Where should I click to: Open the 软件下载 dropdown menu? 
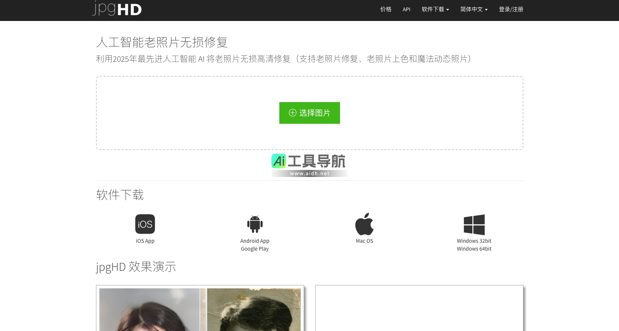pos(435,9)
